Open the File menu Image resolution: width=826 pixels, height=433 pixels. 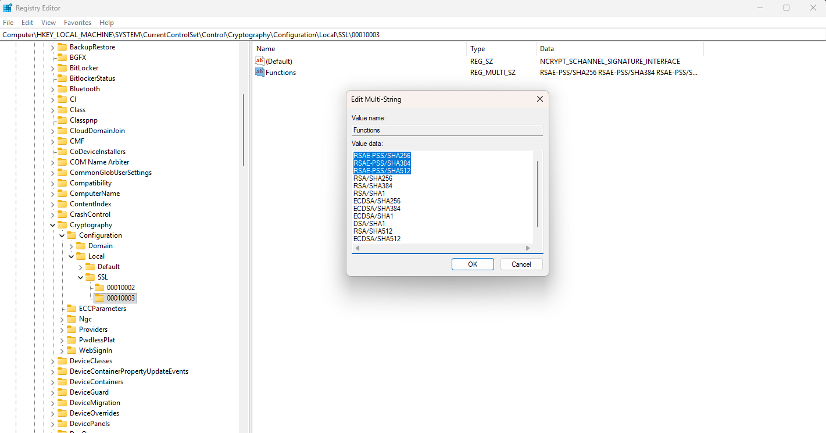click(8, 23)
